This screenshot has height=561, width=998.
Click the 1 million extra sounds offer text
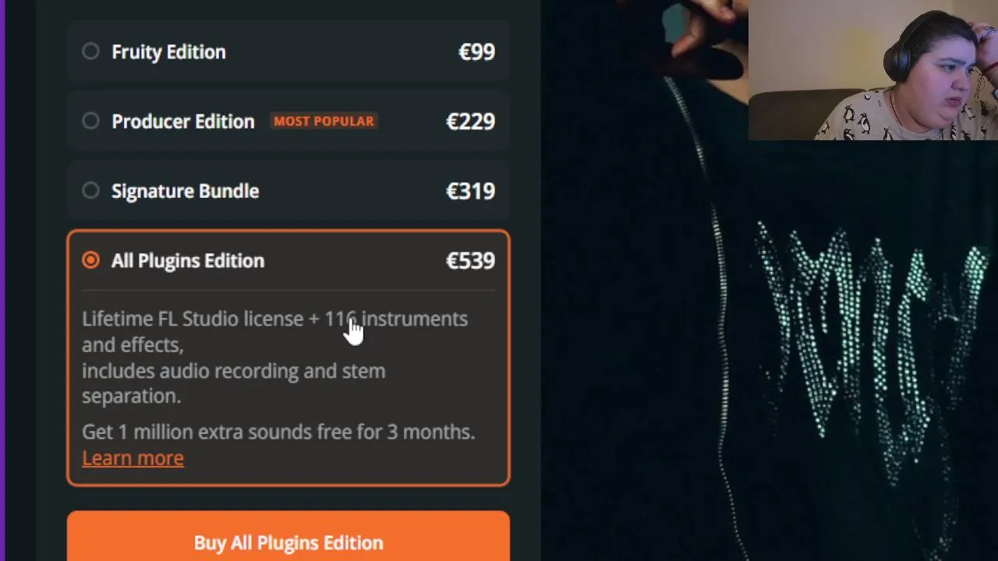click(278, 432)
